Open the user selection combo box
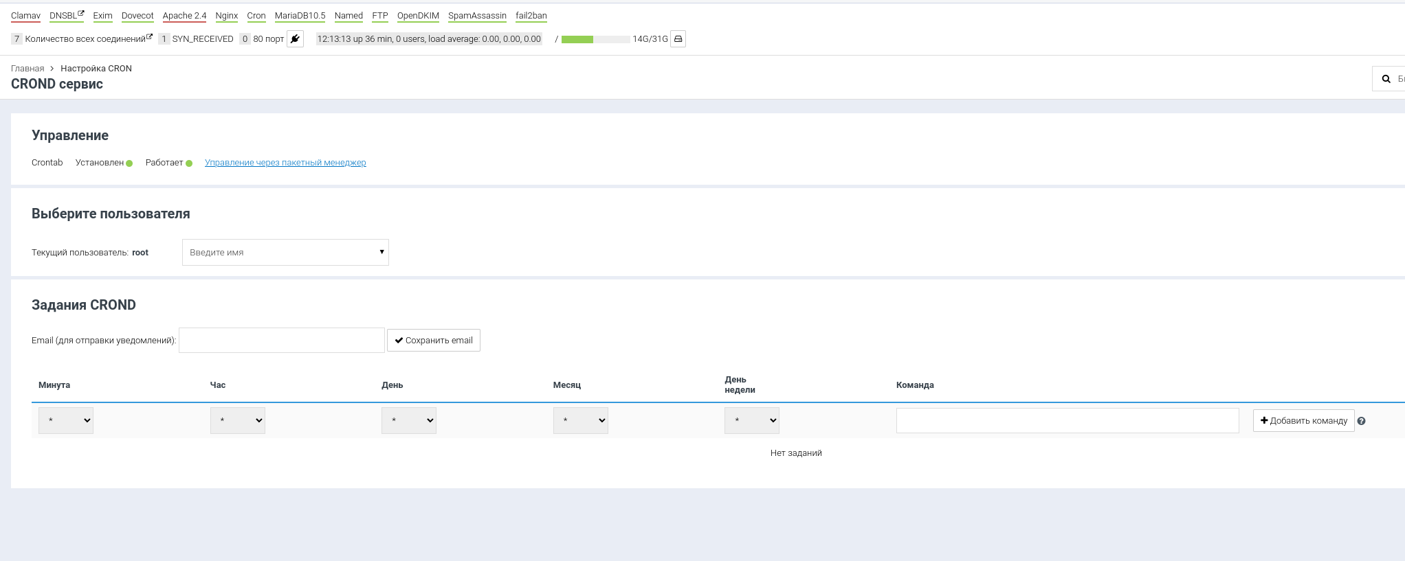 tap(285, 252)
